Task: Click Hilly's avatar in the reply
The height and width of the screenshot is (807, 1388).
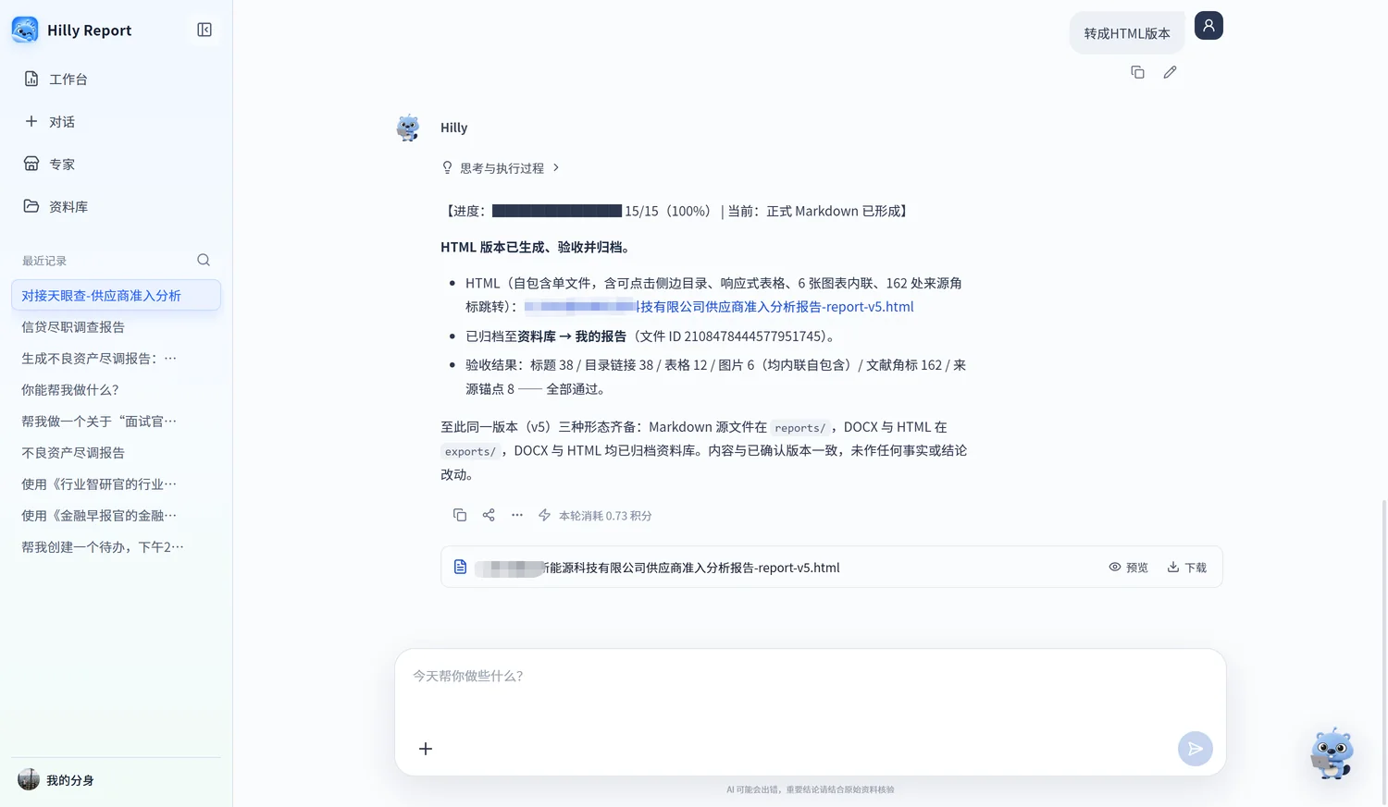Action: click(x=408, y=128)
